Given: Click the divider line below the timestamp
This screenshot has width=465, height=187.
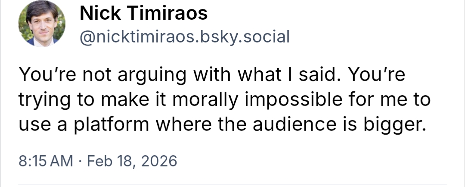Looking at the screenshot, I should coord(232,185).
